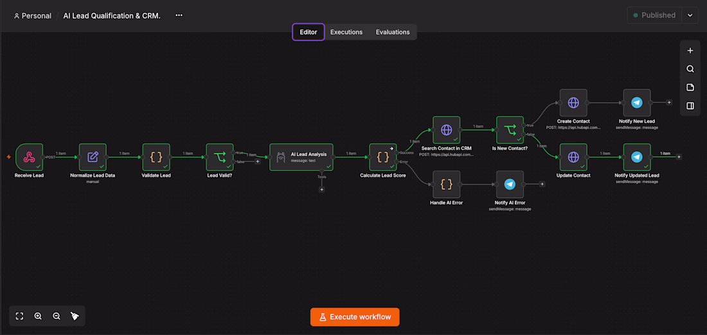This screenshot has height=335, width=707.
Task: Add a tool under AI Lead Analysis Tools
Action: pos(321,190)
